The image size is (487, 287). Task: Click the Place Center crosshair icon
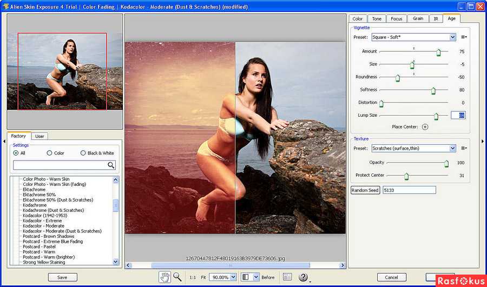(425, 127)
